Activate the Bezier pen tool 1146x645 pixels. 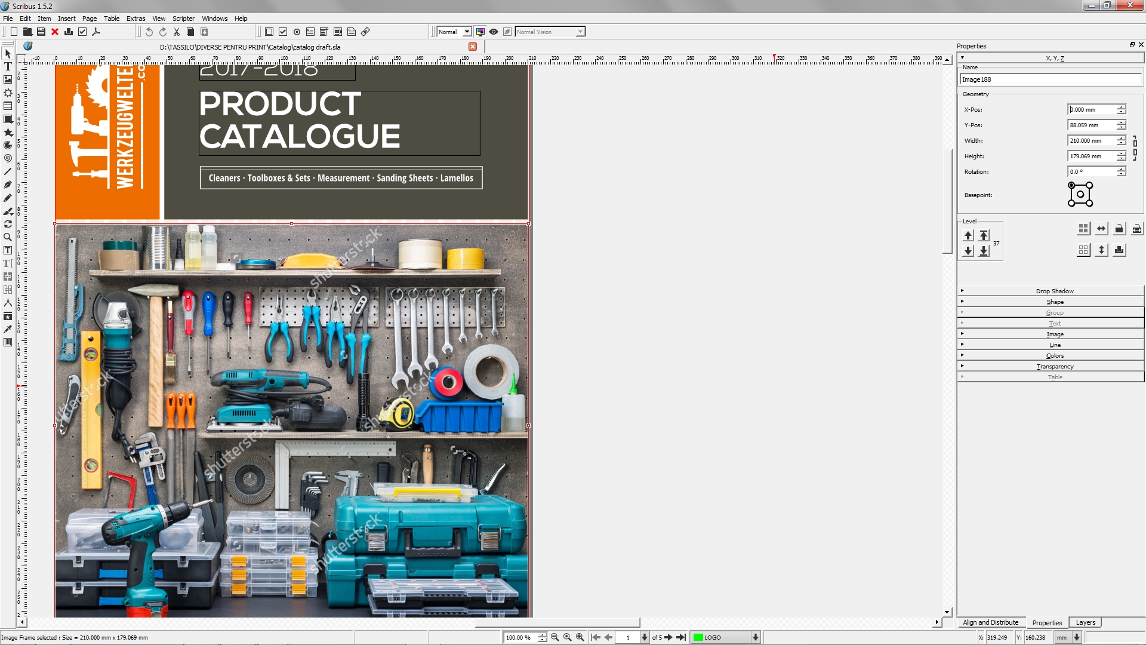click(8, 185)
